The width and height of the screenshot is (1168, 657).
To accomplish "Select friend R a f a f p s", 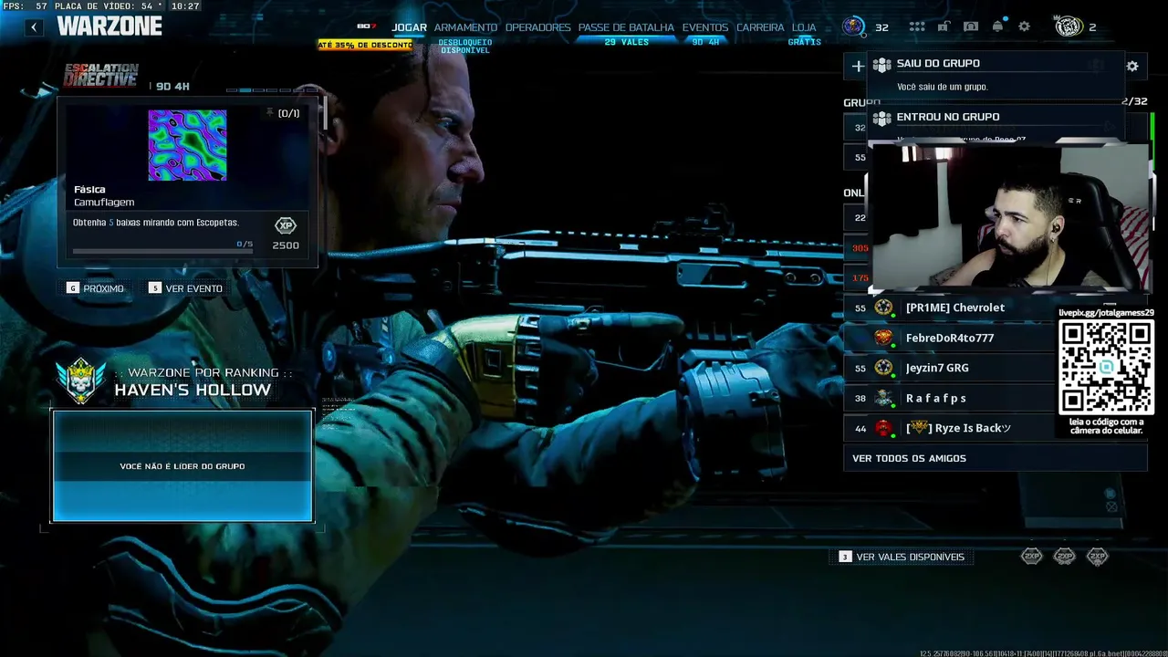I will pos(949,398).
